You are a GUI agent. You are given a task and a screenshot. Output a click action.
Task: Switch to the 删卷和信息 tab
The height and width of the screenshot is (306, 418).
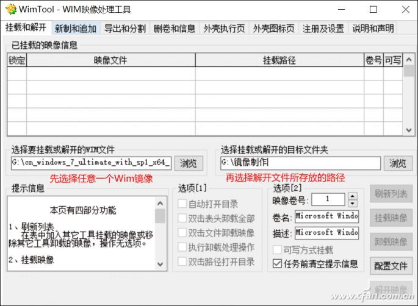[175, 28]
